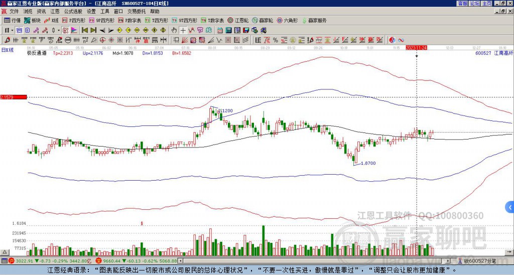Screen dimensions: 514x275
Task: Select the Gann fan lines icon
Action: [184, 40]
